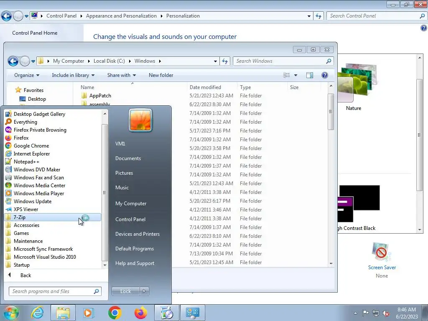428x321 pixels.
Task: Open Media Player taskbar icon
Action: pos(89,313)
